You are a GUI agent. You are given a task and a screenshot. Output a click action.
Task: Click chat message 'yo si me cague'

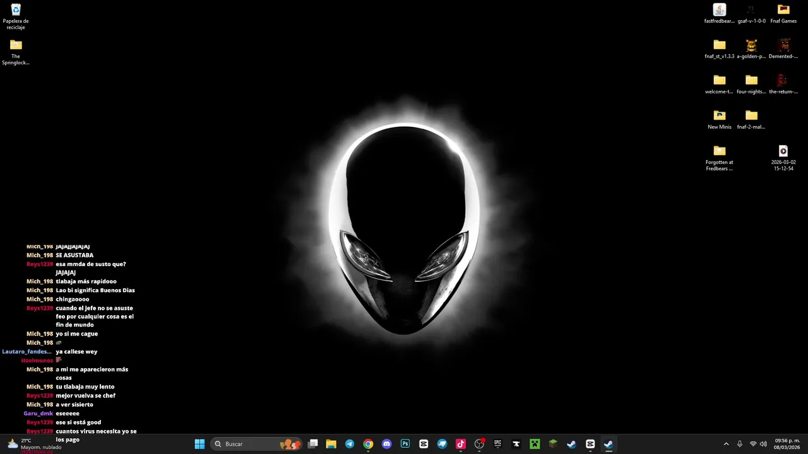click(x=76, y=334)
